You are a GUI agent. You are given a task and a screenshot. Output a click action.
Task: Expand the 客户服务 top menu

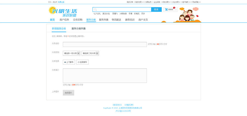pos(186,2)
